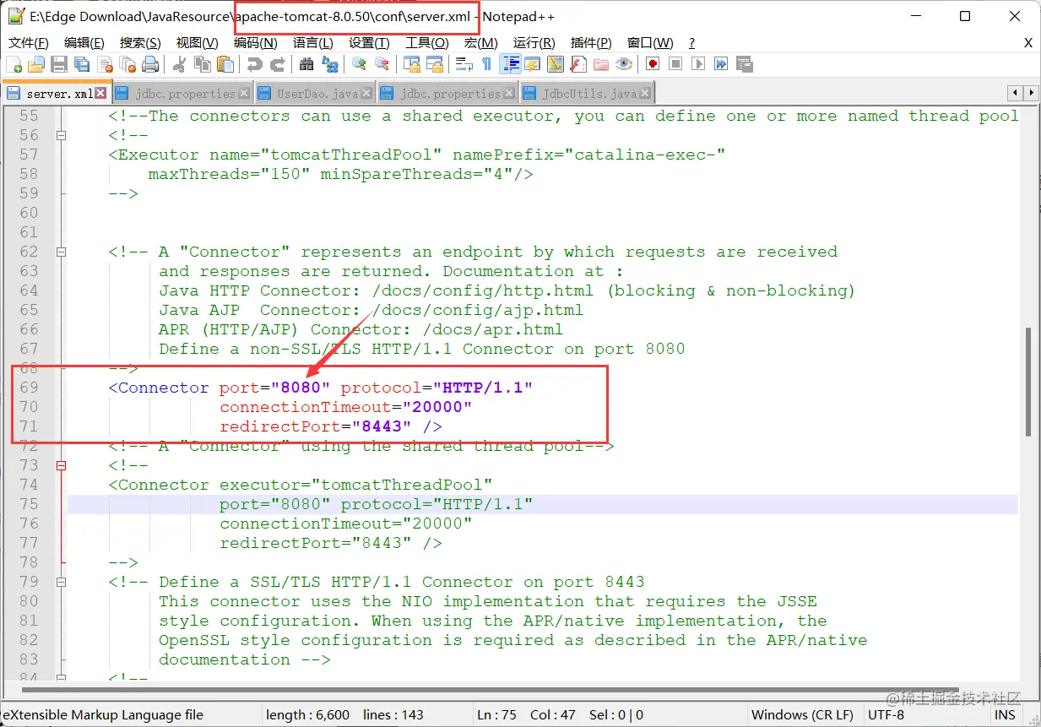The height and width of the screenshot is (727, 1041).
Task: Click the Paste clipboard icon
Action: click(225, 64)
